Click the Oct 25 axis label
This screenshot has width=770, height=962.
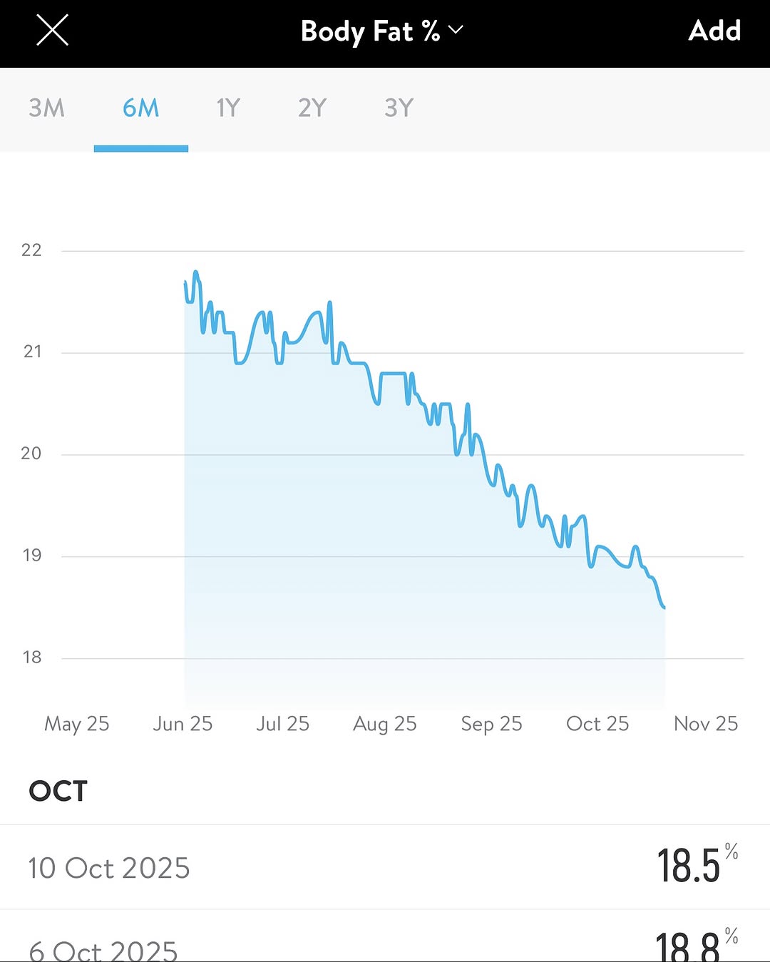597,724
